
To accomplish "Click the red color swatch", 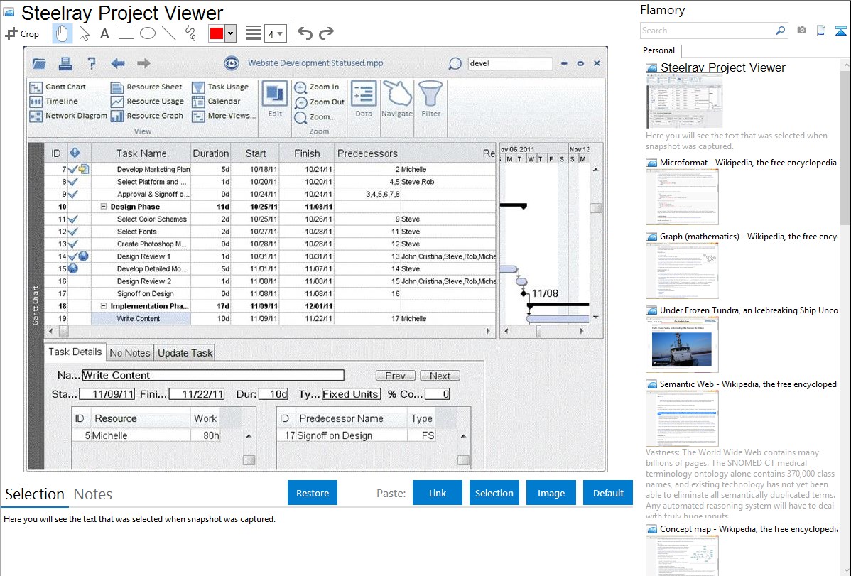I will pos(217,33).
